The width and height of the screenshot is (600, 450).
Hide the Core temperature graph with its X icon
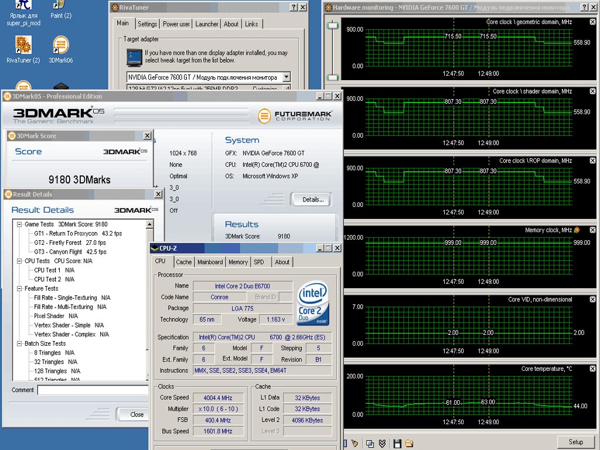tap(592, 369)
